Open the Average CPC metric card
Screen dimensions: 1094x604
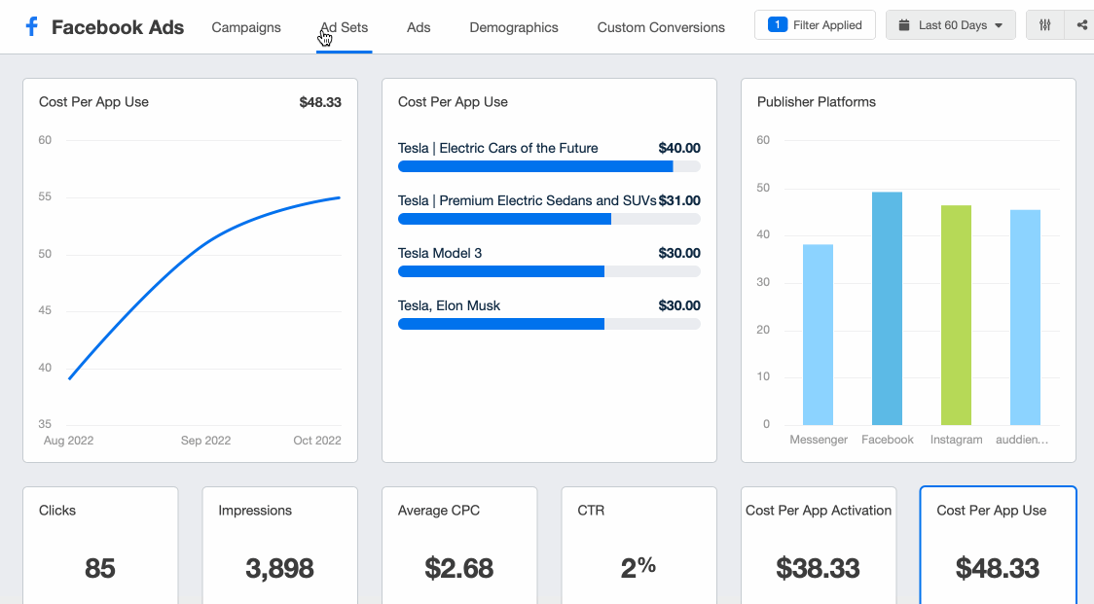pos(459,546)
